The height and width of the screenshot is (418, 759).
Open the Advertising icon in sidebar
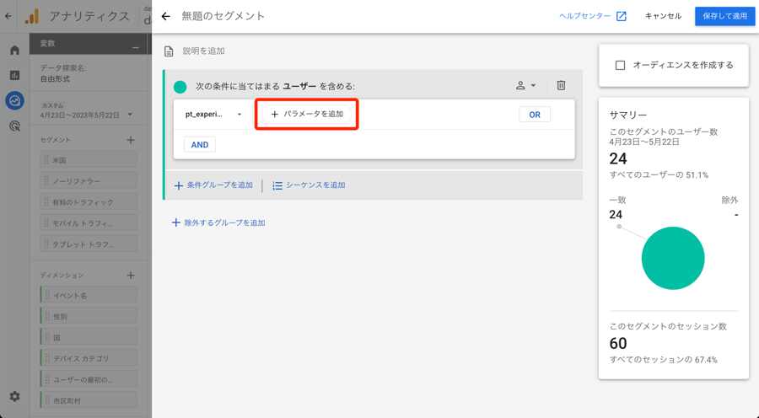pos(14,126)
